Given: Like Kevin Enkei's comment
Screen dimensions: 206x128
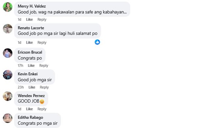Looking at the screenshot, I should 32,87.
